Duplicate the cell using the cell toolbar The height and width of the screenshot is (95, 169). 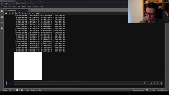click(x=144, y=83)
